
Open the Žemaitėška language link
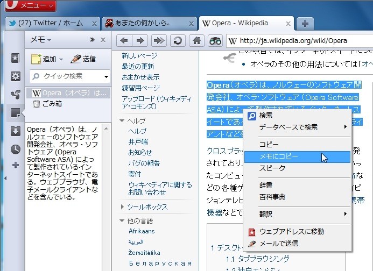coord(144,253)
